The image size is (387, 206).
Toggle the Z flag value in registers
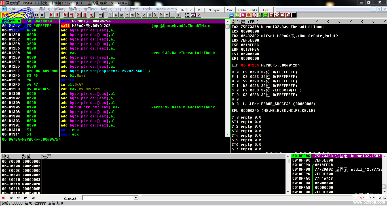[x=237, y=86]
